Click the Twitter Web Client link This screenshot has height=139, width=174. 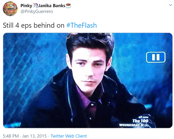69,136
